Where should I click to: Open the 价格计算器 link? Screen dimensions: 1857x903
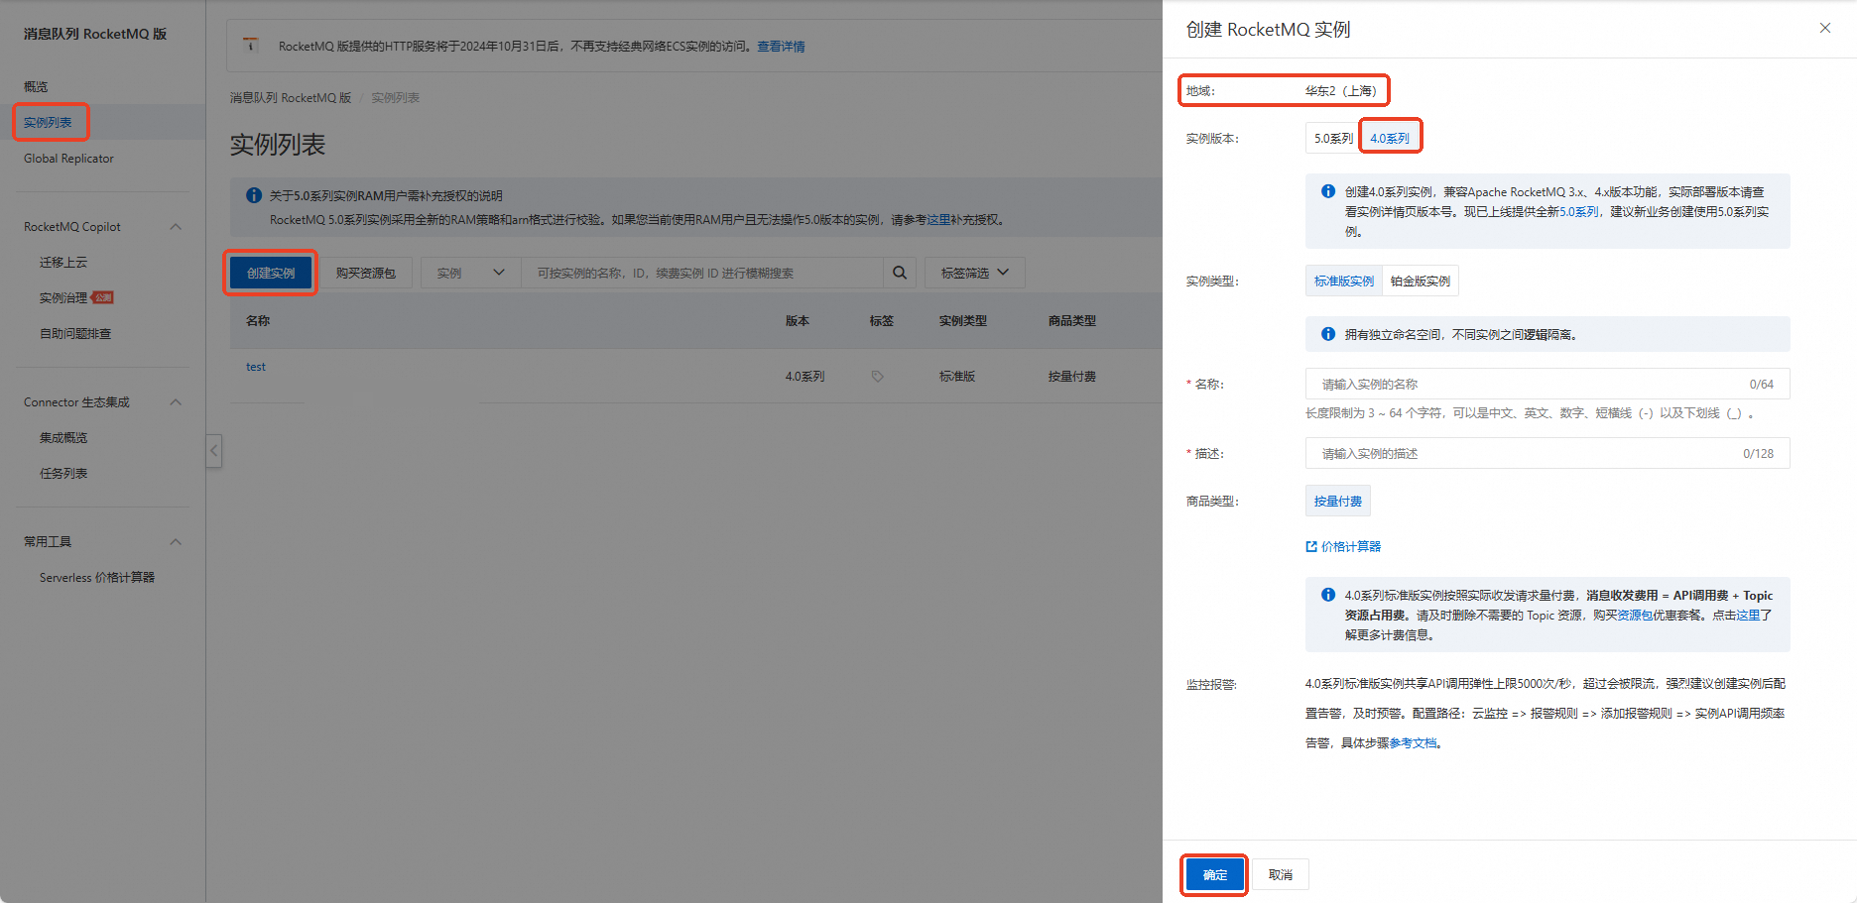(1351, 546)
